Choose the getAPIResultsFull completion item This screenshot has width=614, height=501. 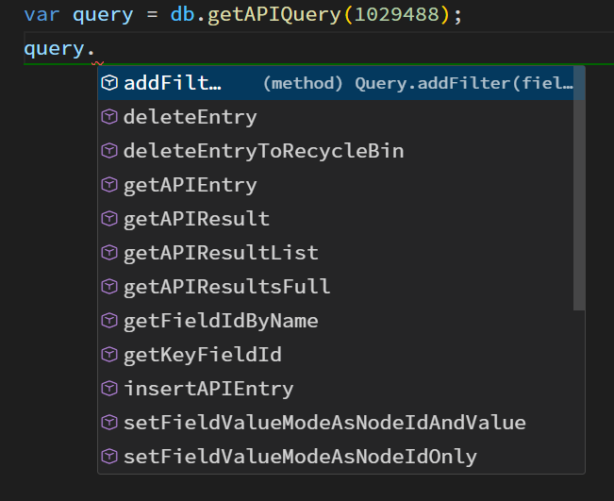click(226, 287)
